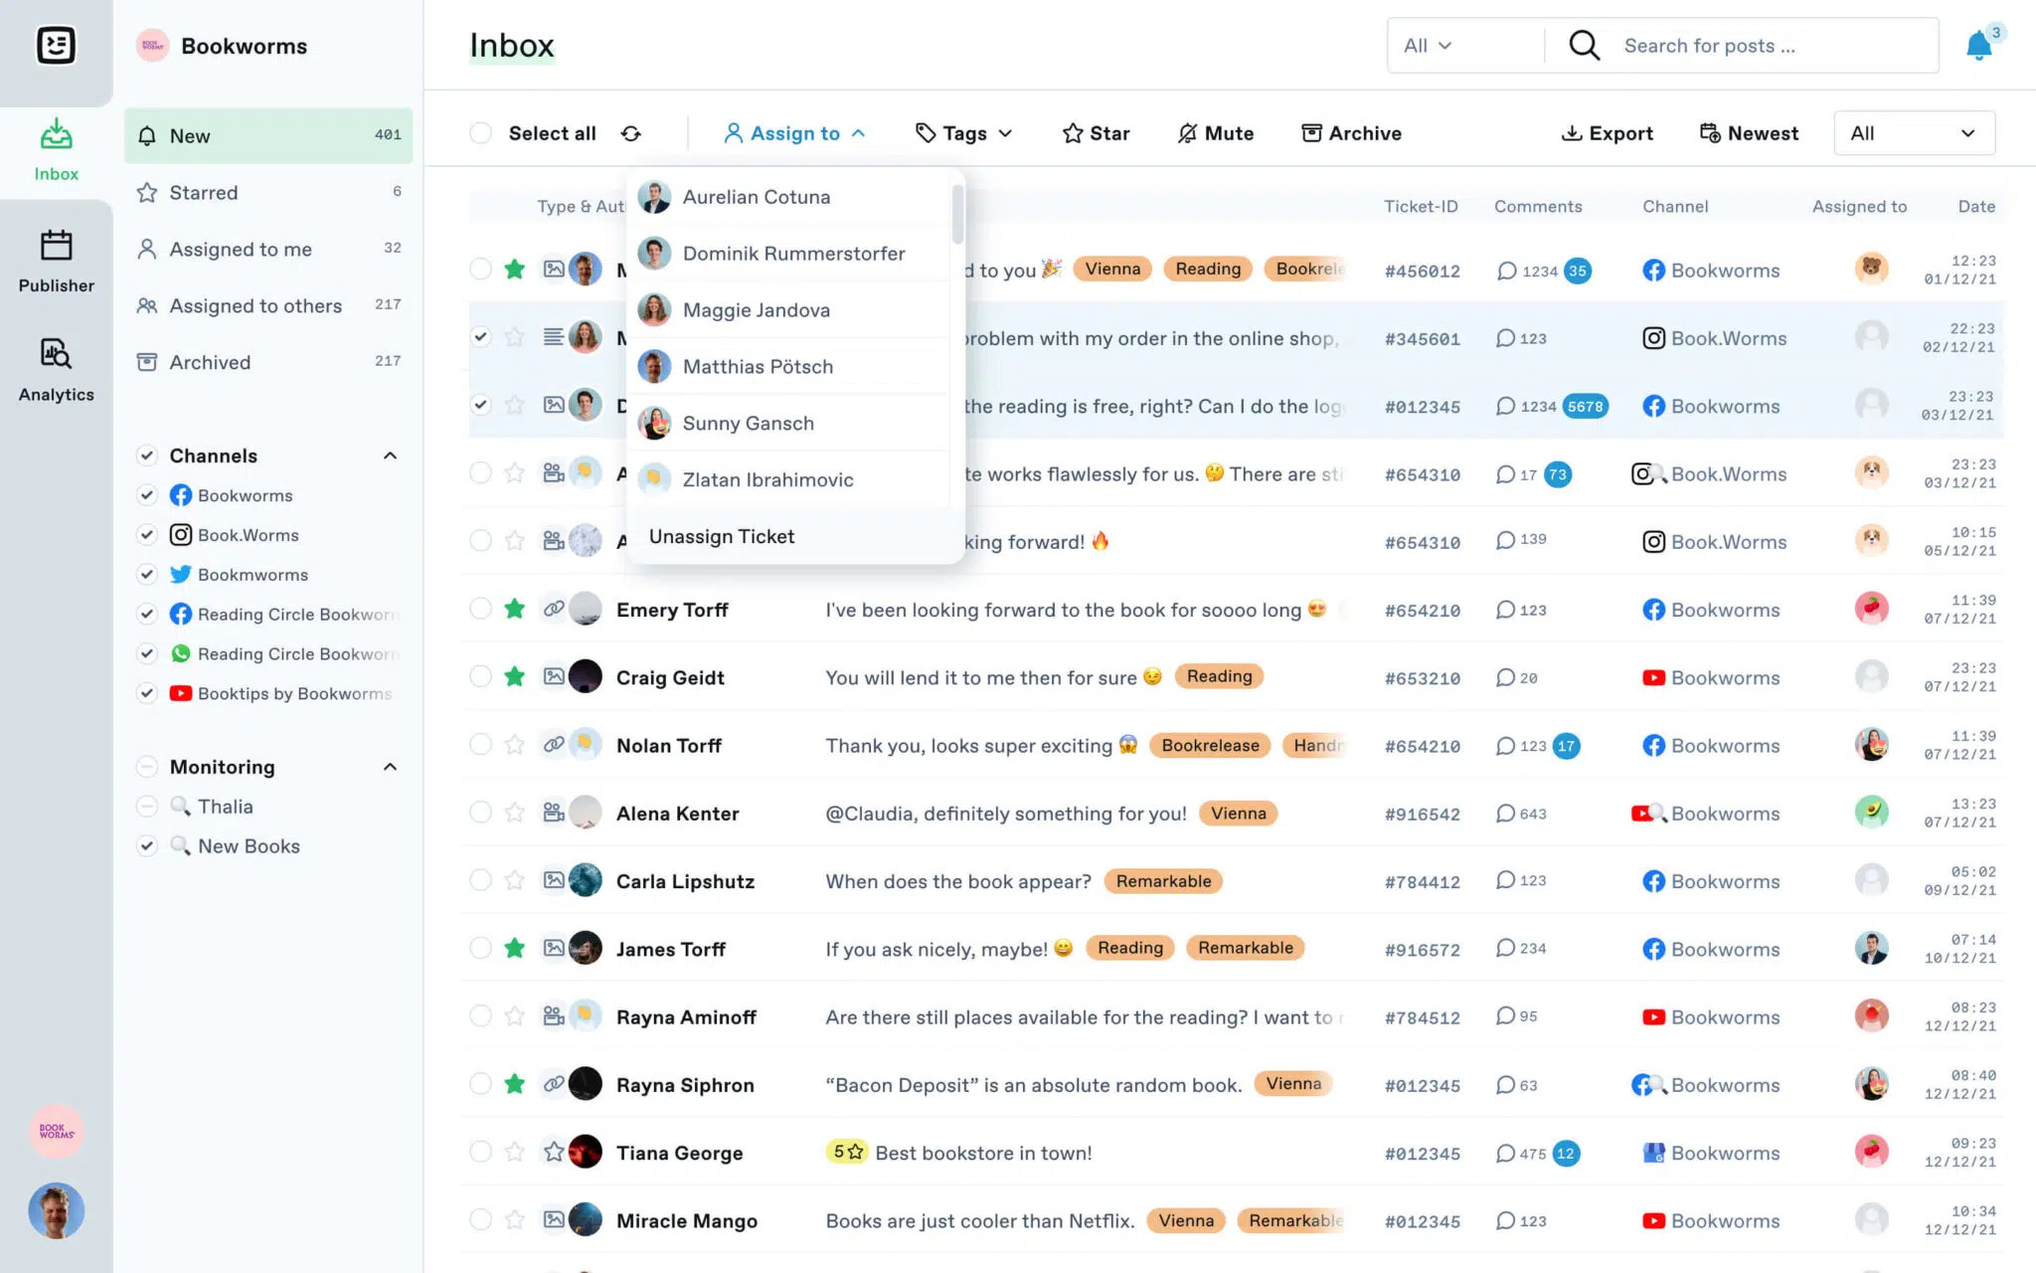Mute the selected conversations

coord(1215,132)
